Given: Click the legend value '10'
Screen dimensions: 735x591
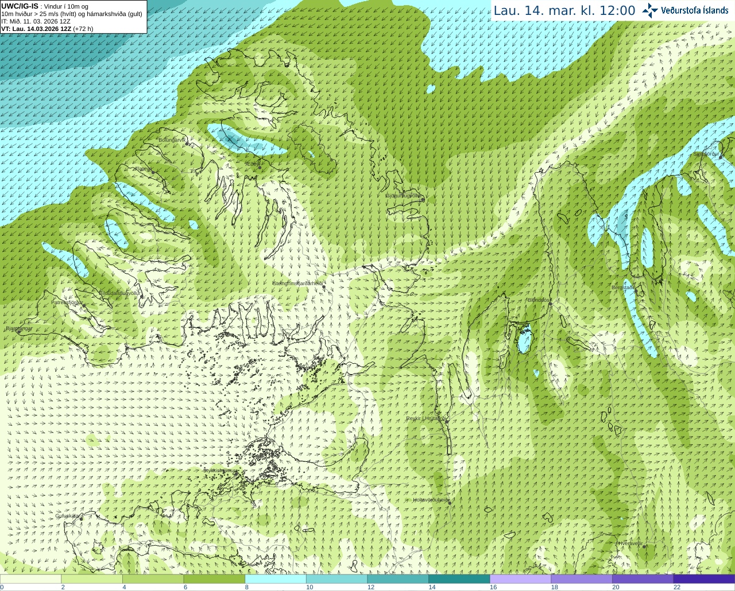Looking at the screenshot, I should (x=310, y=587).
